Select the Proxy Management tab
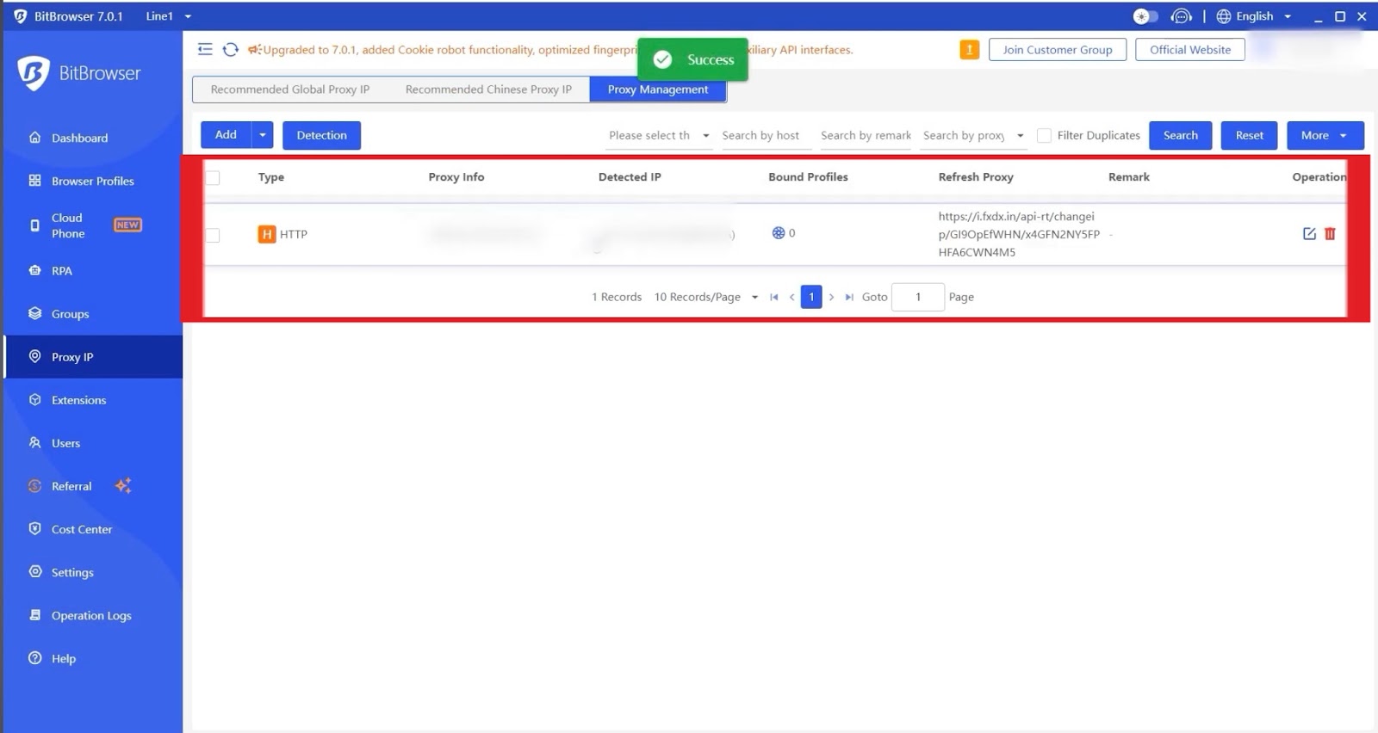This screenshot has height=733, width=1378. 658,89
